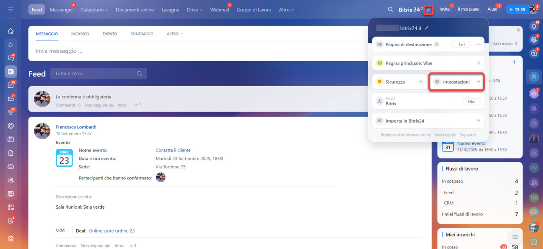The width and height of the screenshot is (543, 249).
Task: Click the help icon beside Pagina di destinazione
Action: click(437, 44)
